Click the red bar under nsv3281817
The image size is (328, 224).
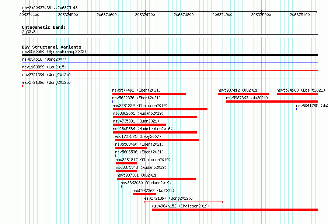(126, 163)
